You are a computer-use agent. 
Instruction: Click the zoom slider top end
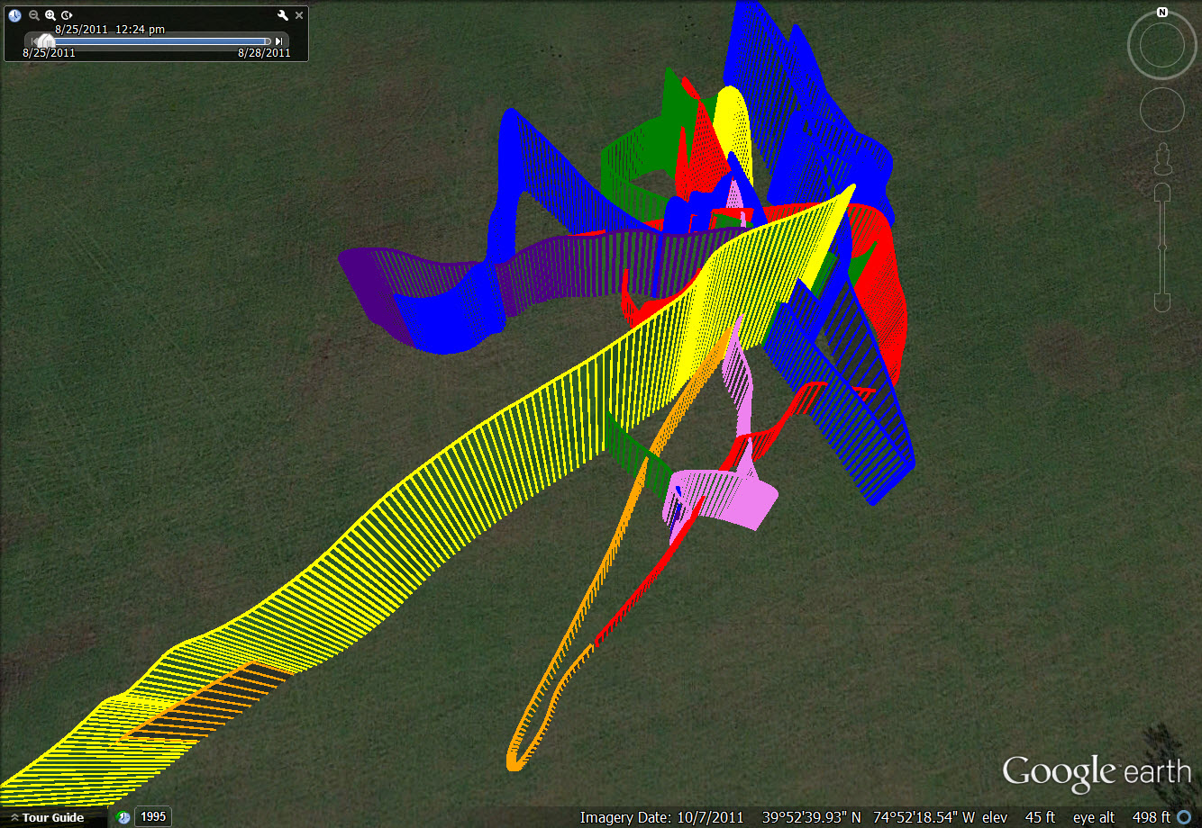[1162, 193]
